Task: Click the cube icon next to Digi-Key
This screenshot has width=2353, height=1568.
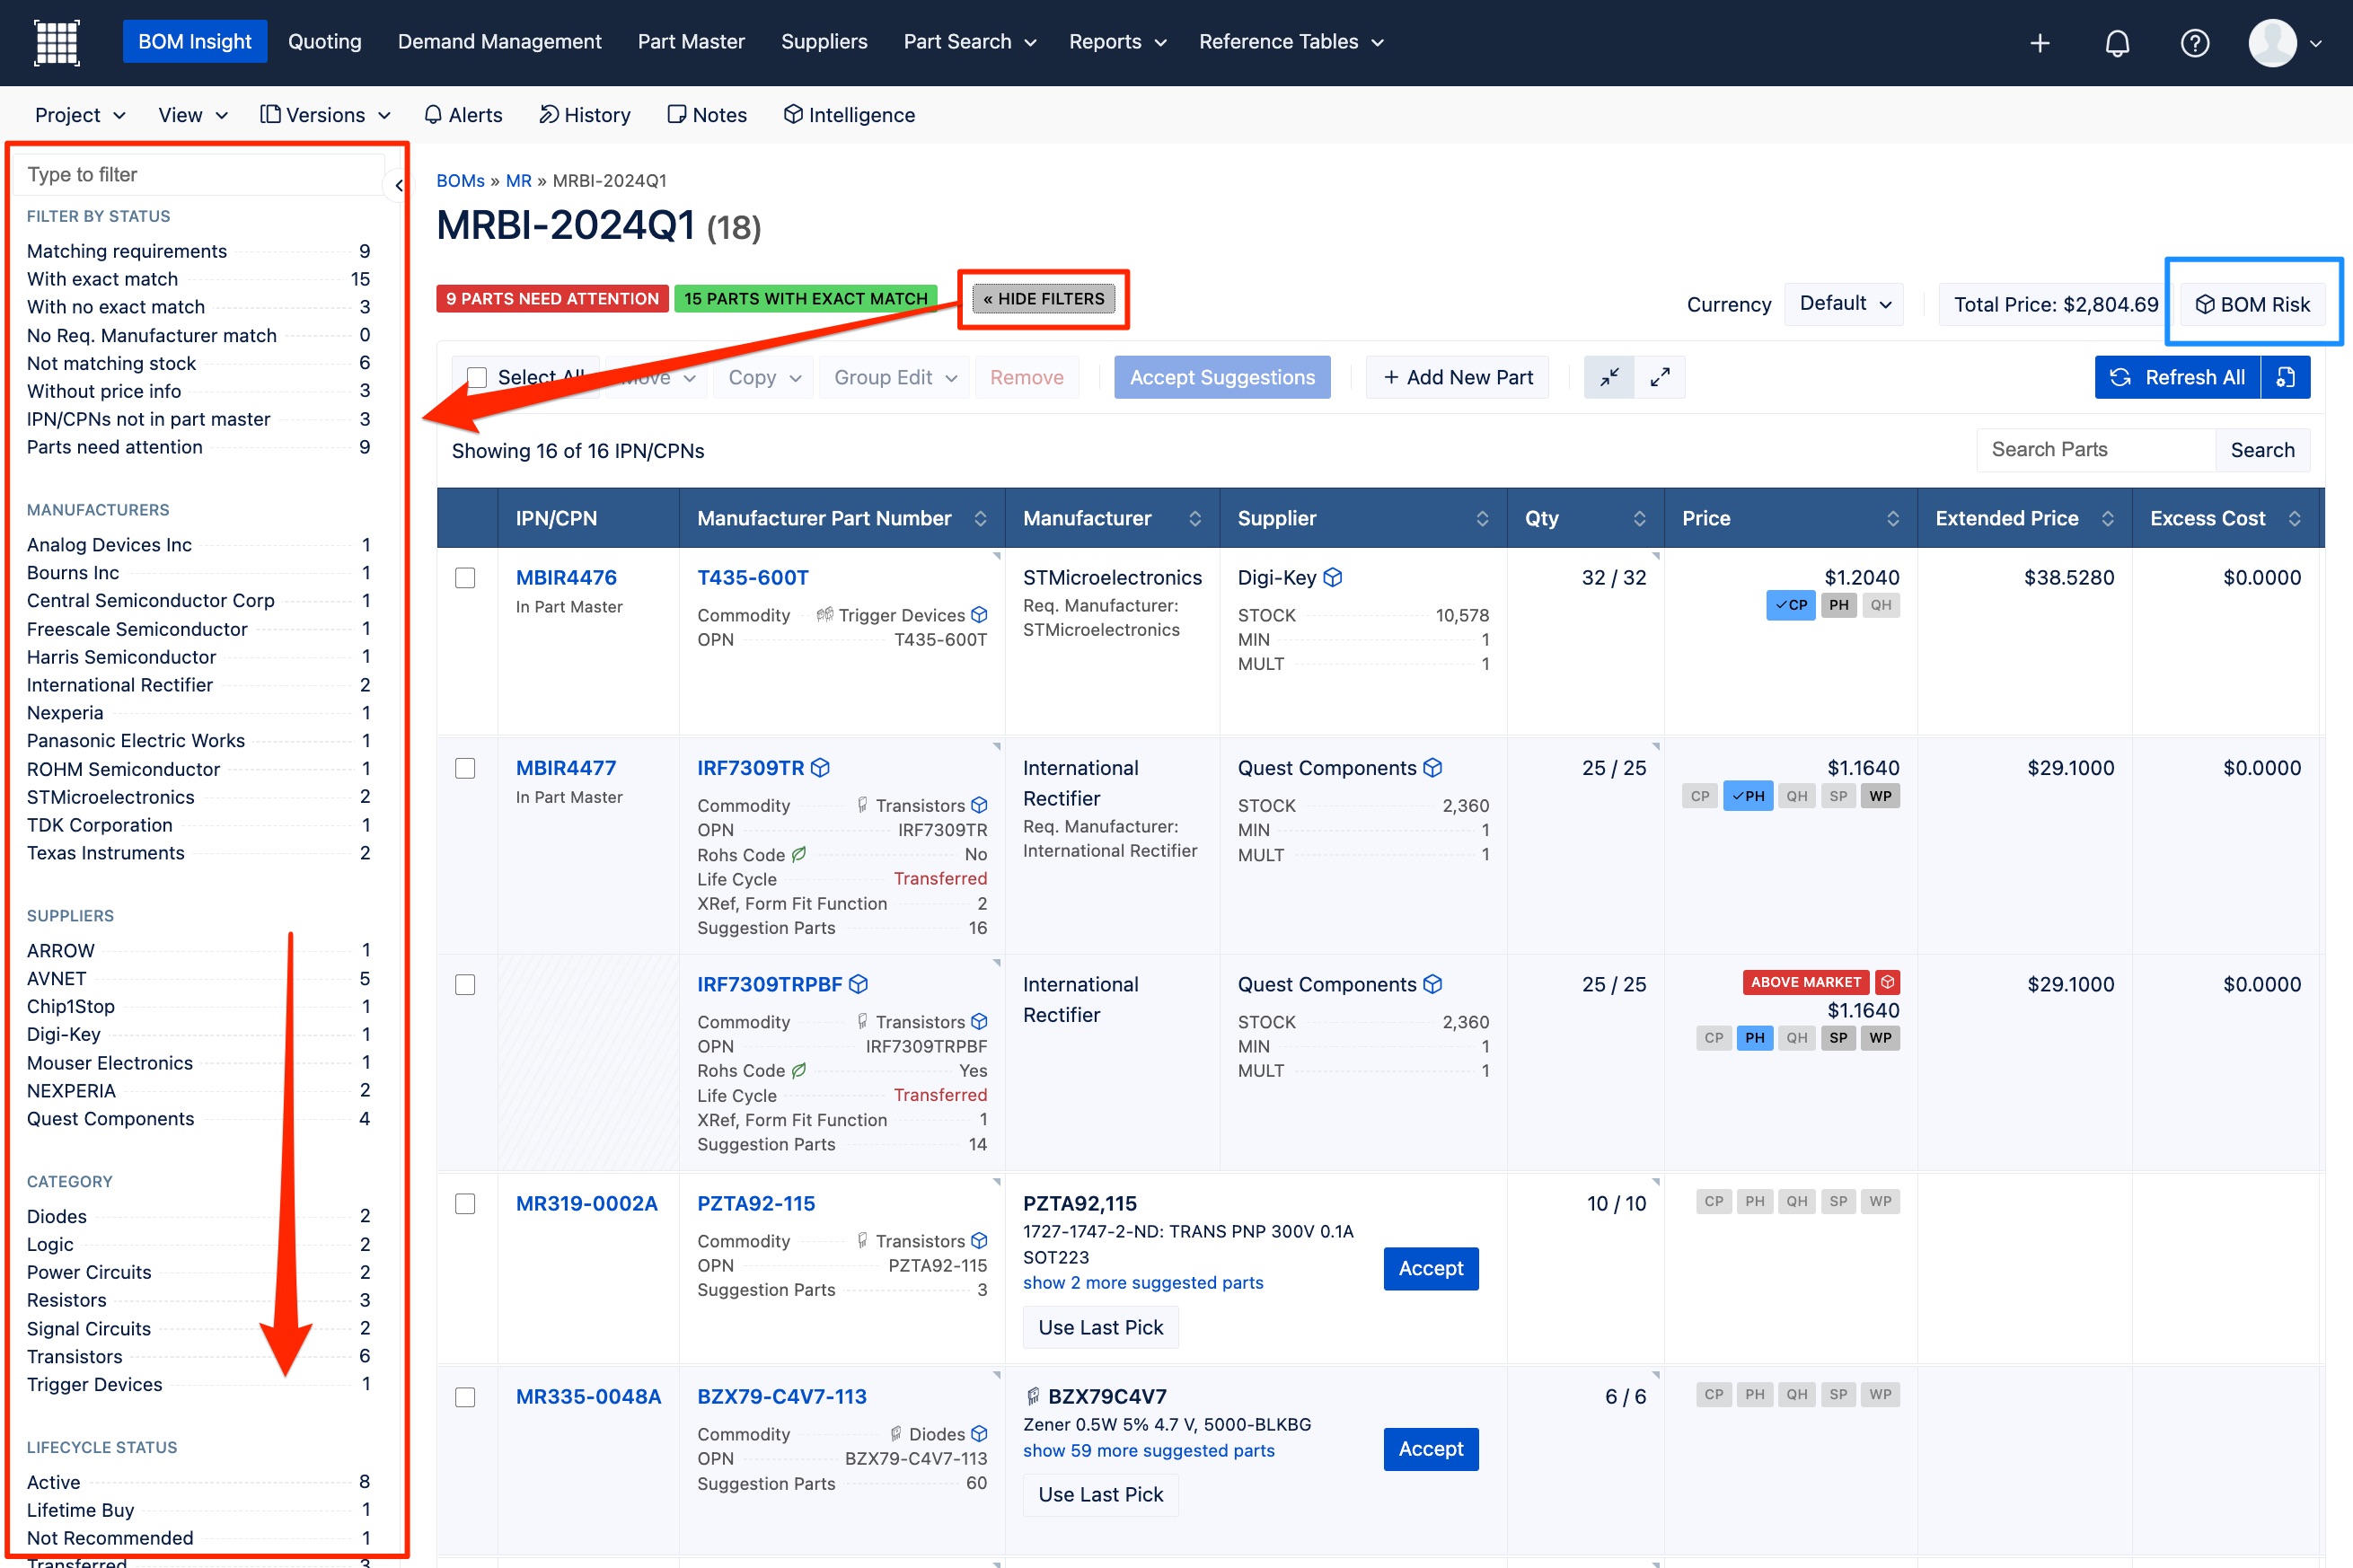Action: coord(1332,577)
